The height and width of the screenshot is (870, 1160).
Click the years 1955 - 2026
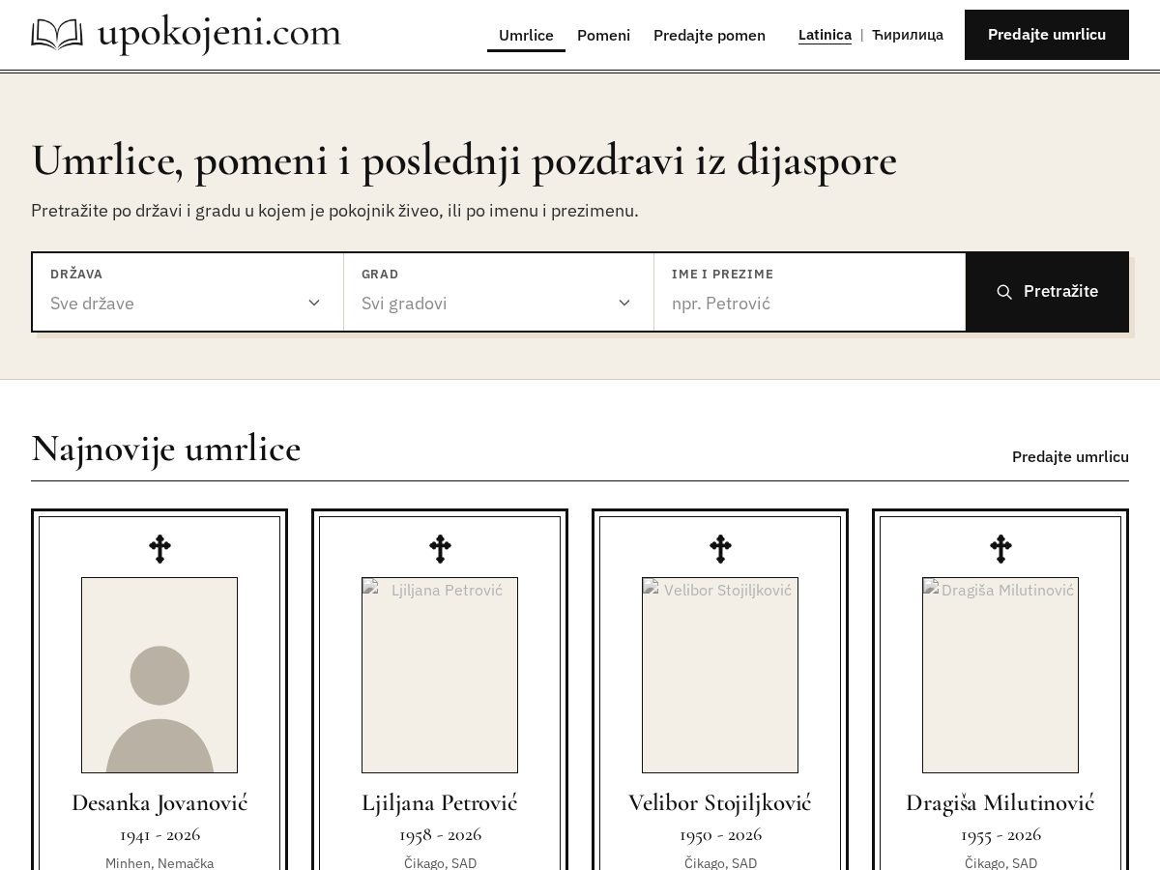1000,834
